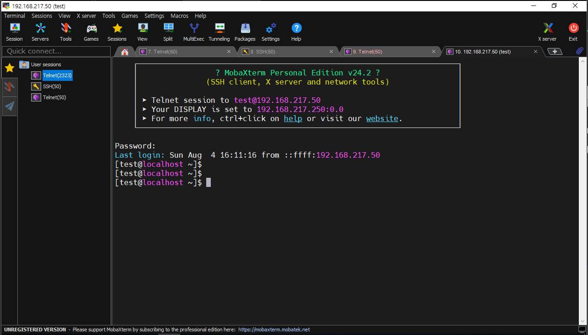Image resolution: width=588 pixels, height=335 pixels.
Task: Go to the Home tab icon
Action: 124,52
